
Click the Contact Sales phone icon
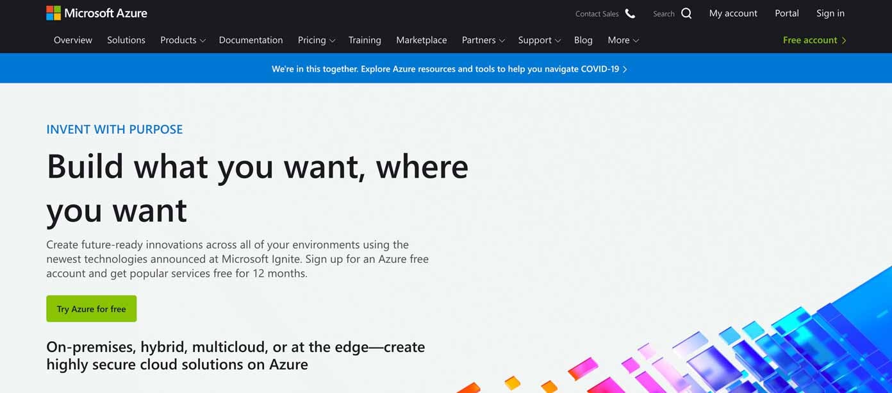tap(630, 13)
